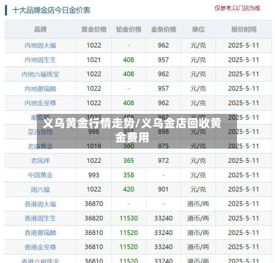Select gold price 36820 in 香港周生生 row
Image resolution: width=275 pixels, height=263 pixels.
[x=94, y=218]
